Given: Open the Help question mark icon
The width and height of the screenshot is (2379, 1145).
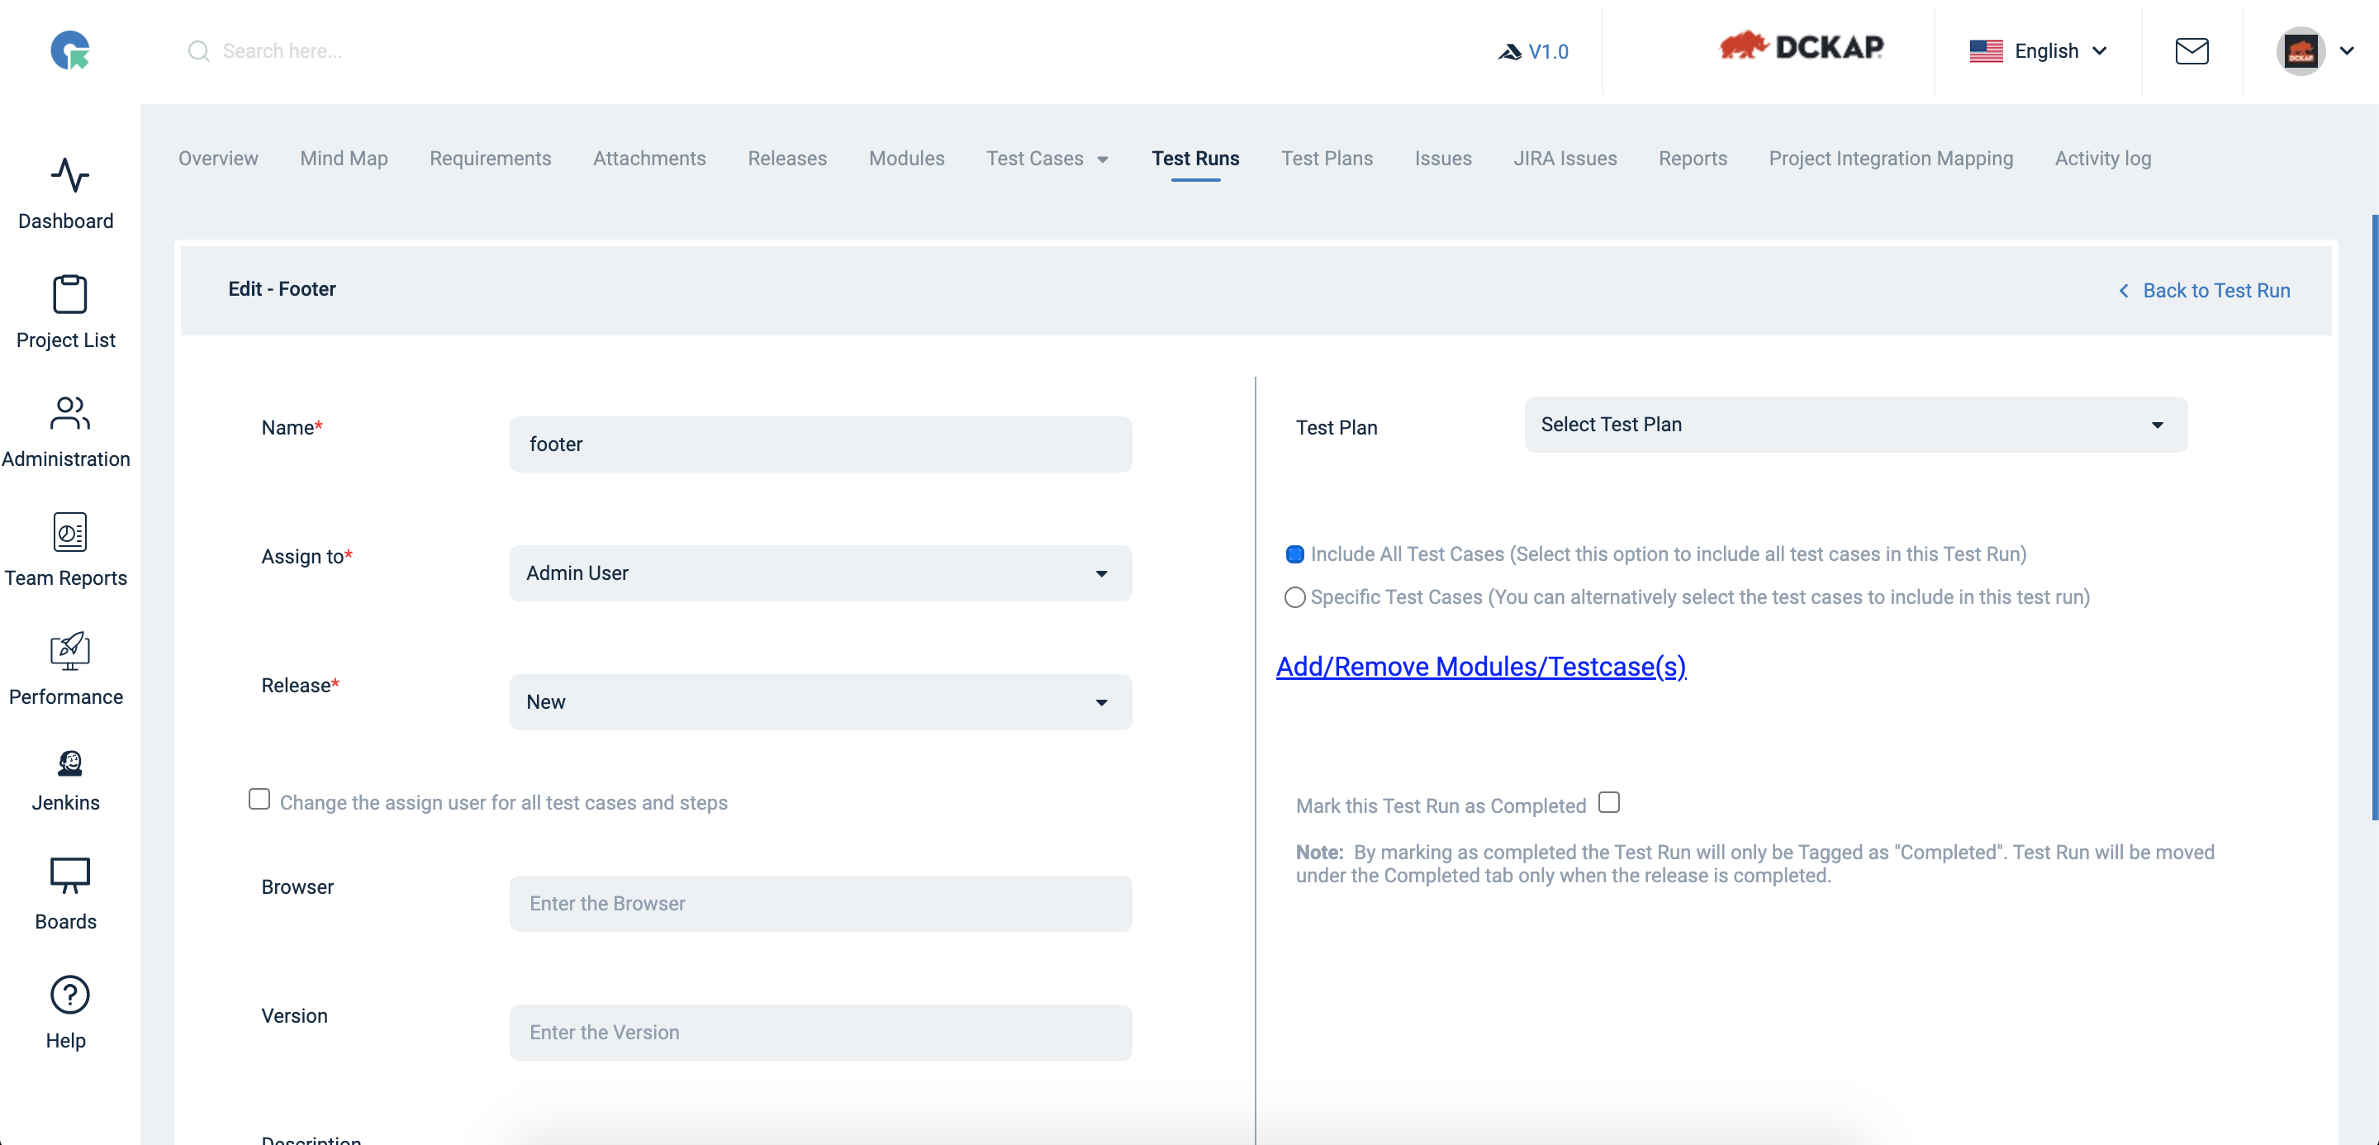Looking at the screenshot, I should [x=69, y=995].
